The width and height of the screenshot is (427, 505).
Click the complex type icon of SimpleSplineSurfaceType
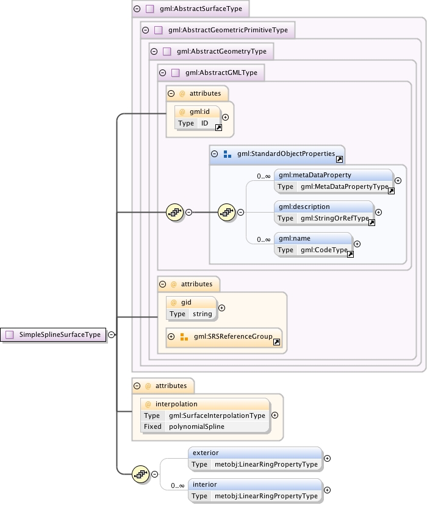click(10, 334)
